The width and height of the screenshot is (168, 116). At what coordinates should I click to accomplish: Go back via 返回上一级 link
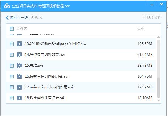tap(19, 18)
